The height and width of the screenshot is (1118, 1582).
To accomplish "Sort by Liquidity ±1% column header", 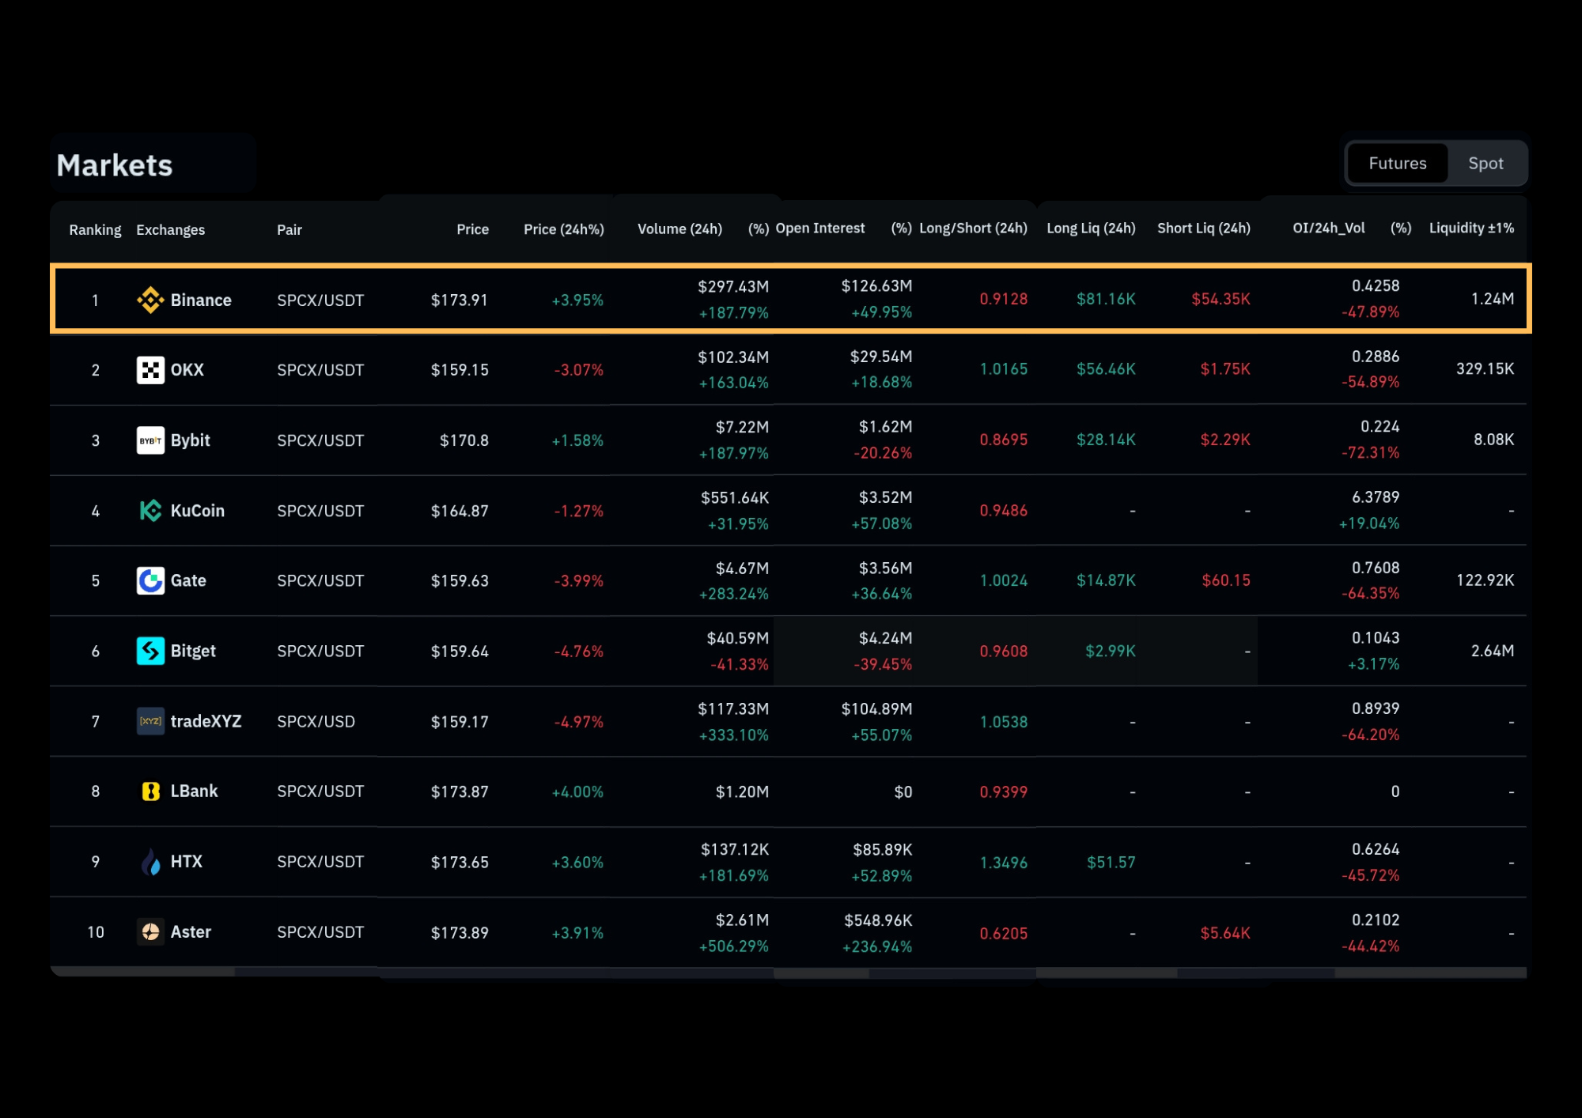I will pos(1471,229).
